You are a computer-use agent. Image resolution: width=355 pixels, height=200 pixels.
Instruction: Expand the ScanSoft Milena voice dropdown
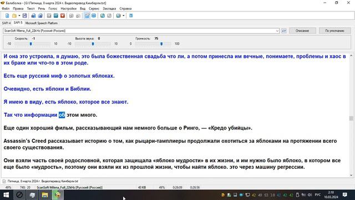pos(277,31)
